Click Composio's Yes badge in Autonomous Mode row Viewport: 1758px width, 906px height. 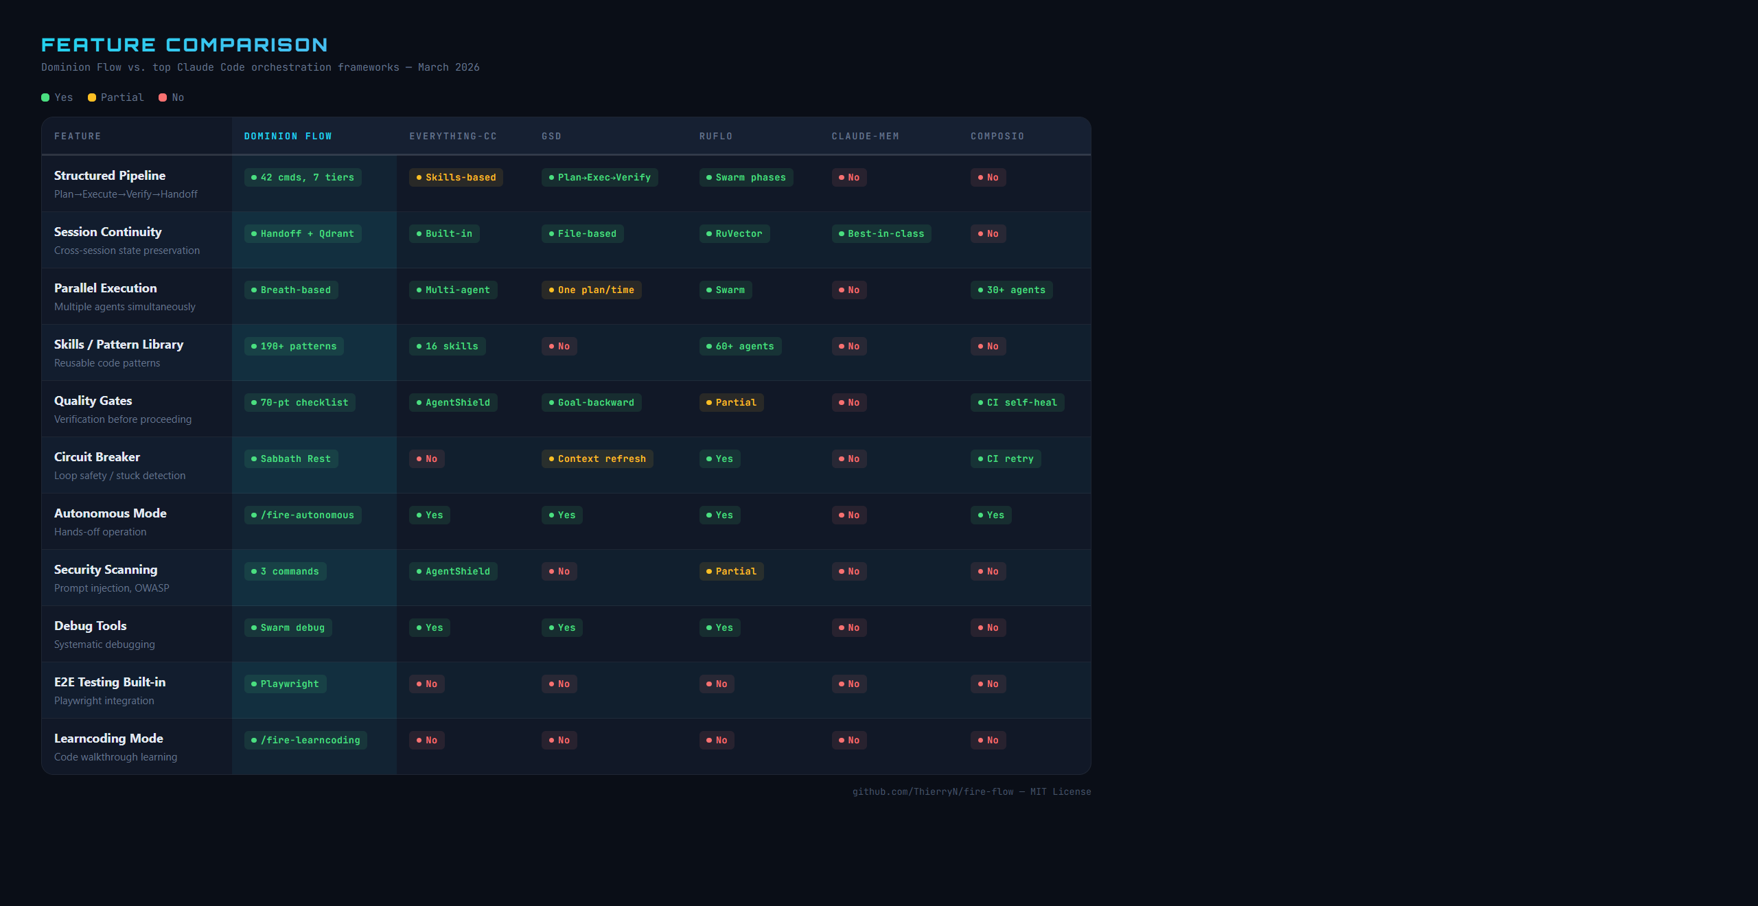coord(991,515)
